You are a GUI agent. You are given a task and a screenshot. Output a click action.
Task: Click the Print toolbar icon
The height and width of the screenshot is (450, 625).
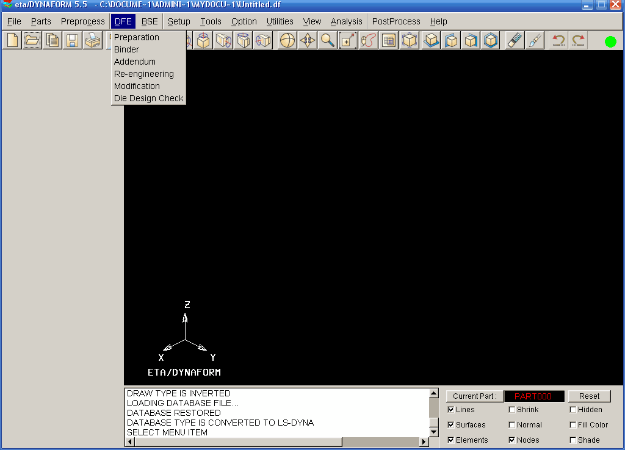pos(93,40)
